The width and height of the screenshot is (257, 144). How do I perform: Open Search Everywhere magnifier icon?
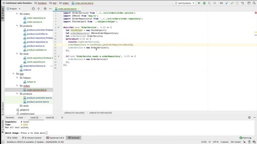tap(254, 3)
